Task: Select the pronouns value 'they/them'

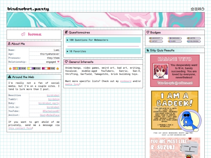Action: tap(53, 58)
